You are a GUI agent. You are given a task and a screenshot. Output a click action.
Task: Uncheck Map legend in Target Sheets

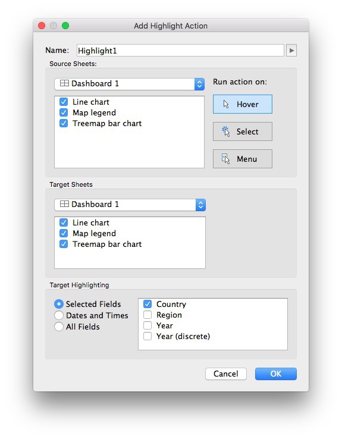pyautogui.click(x=64, y=233)
